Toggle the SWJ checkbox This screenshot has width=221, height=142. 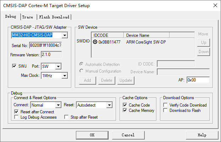tap(14, 66)
